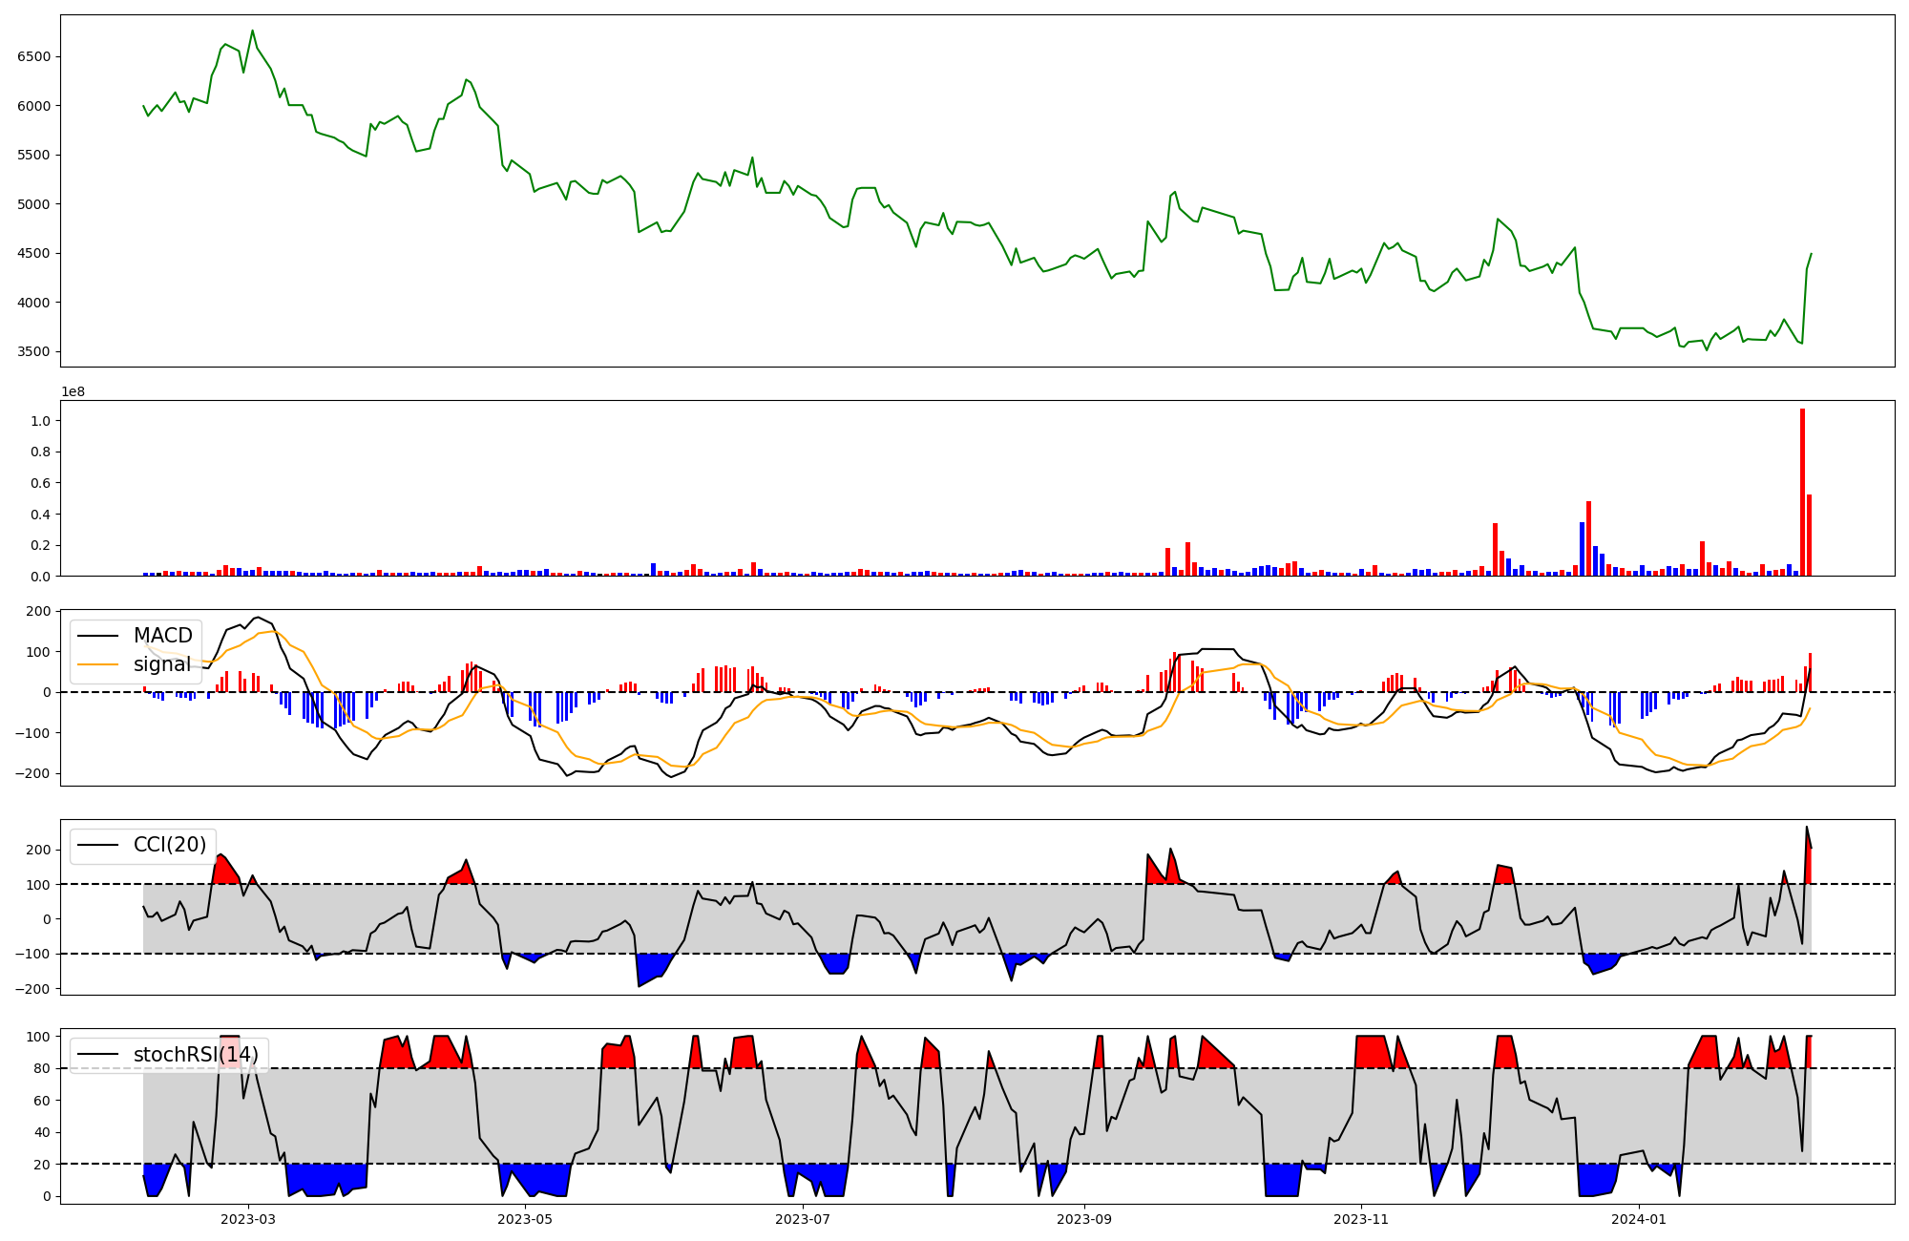
Task: Click the final CCI spike above 200
Action: pyautogui.click(x=1806, y=829)
